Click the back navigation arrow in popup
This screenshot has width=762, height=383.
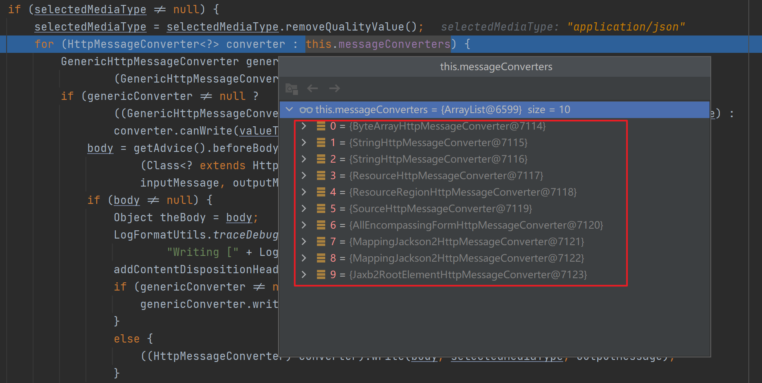(x=312, y=88)
